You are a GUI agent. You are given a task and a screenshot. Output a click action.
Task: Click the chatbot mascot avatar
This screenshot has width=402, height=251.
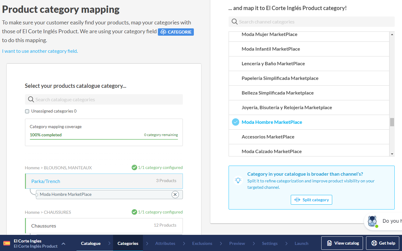click(x=372, y=221)
